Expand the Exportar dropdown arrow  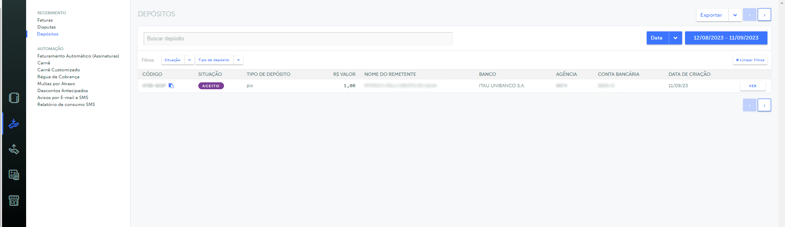pos(735,15)
